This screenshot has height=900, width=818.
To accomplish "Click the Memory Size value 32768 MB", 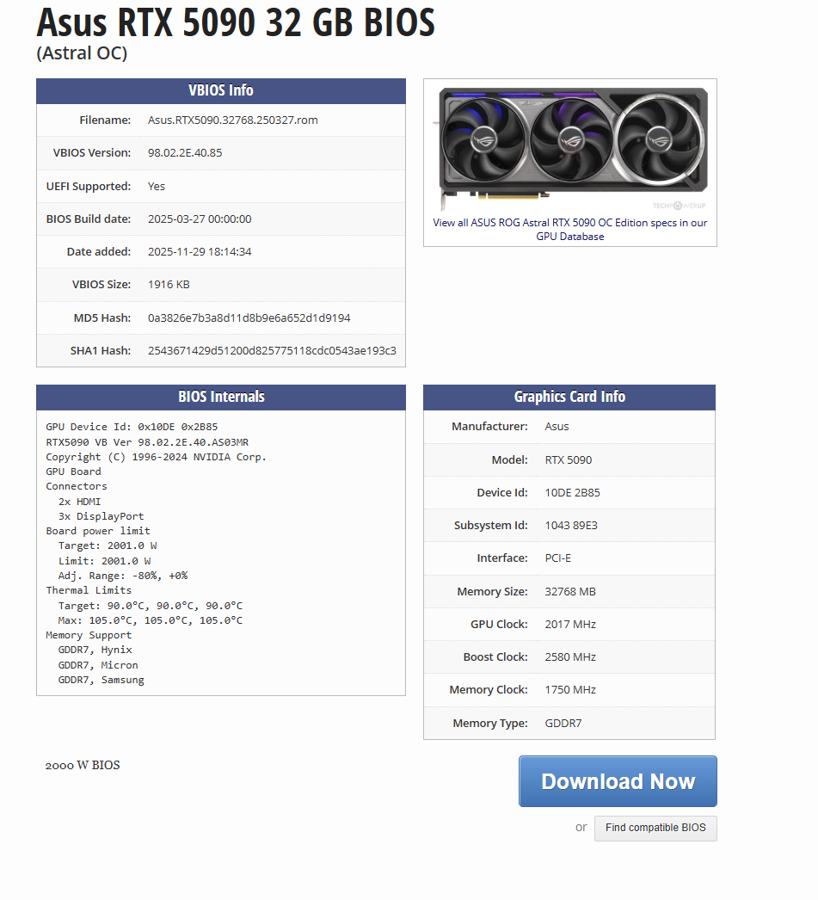I will coord(570,591).
